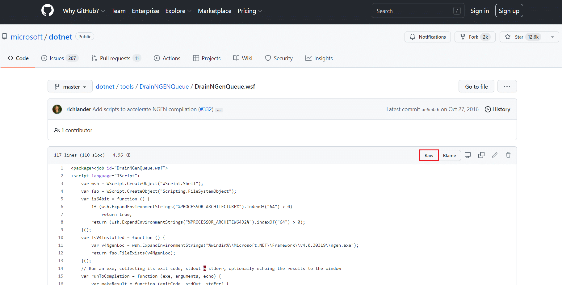Image resolution: width=562 pixels, height=285 pixels.
Task: Open the Pull requests tab
Action: pos(116,58)
